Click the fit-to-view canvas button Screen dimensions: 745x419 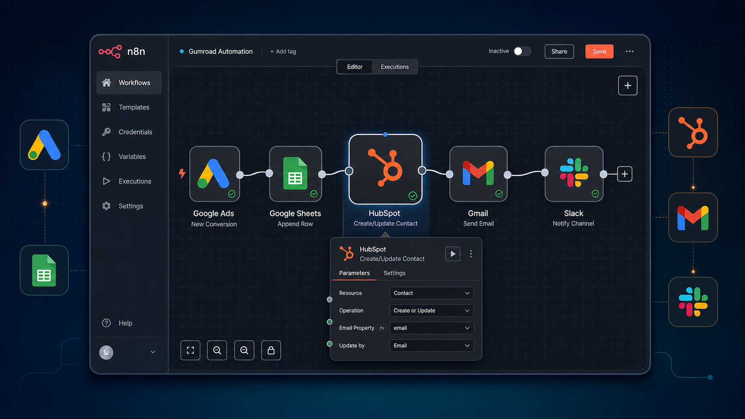[x=190, y=350]
